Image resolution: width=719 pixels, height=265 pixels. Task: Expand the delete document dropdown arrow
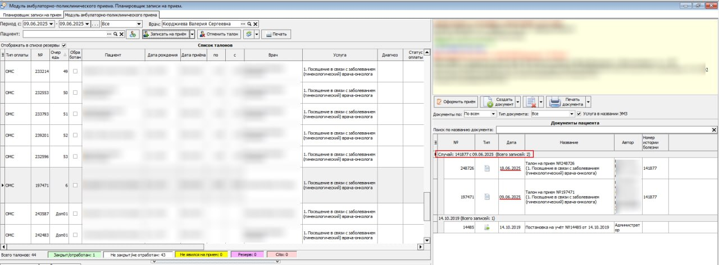coord(541,101)
